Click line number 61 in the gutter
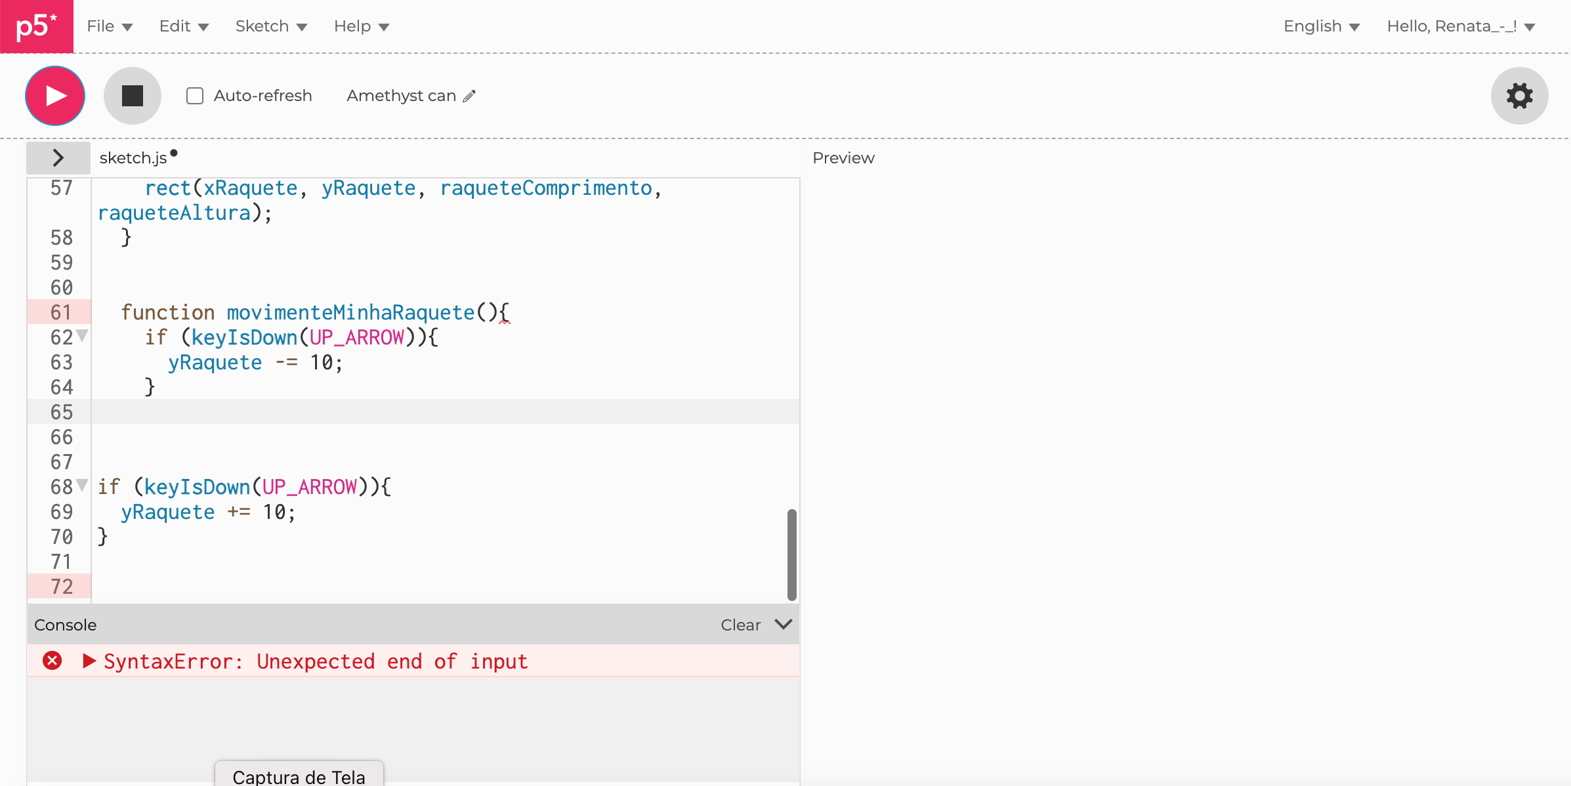The width and height of the screenshot is (1571, 786). [61, 312]
